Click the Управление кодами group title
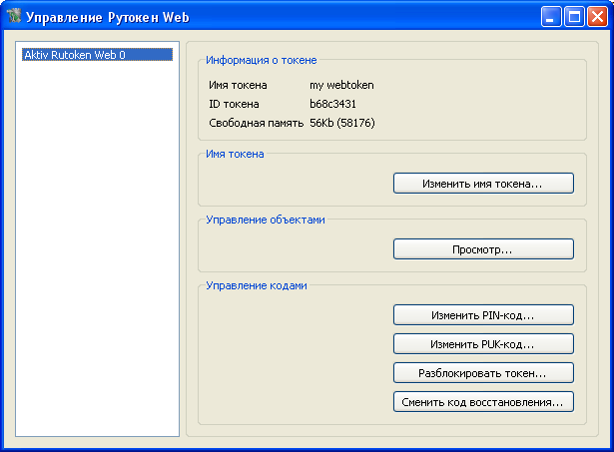The width and height of the screenshot is (614, 452). 257,285
